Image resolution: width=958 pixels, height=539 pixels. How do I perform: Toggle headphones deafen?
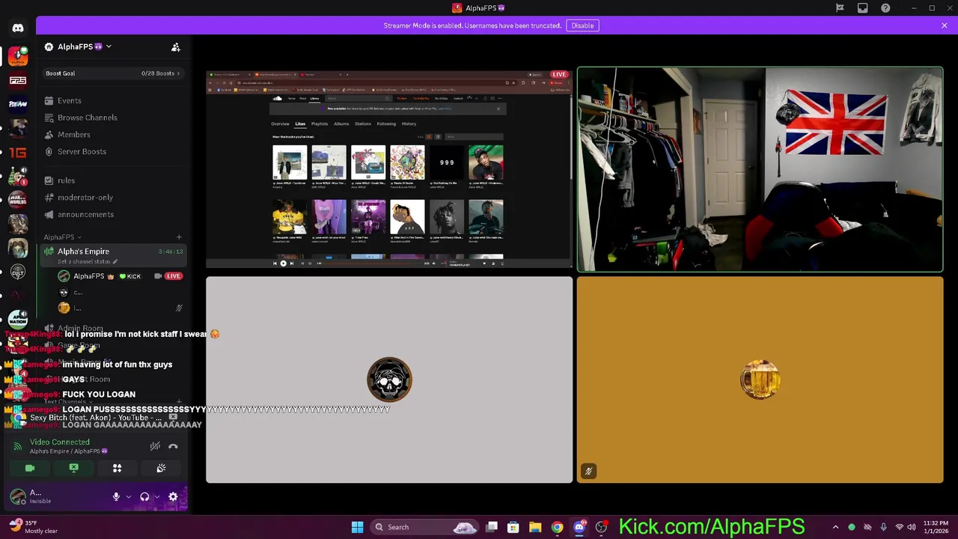coord(144,496)
